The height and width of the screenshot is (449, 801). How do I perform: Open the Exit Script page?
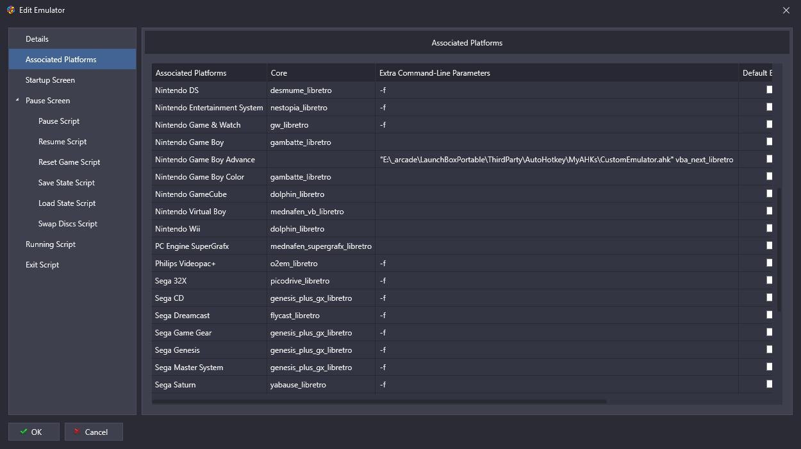click(42, 265)
